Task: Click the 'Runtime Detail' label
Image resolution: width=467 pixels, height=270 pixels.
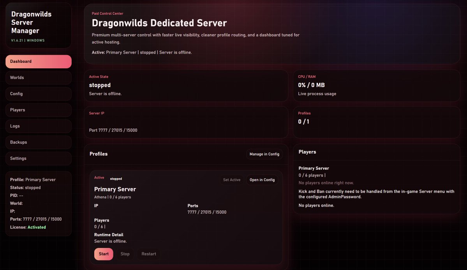Action: point(109,235)
